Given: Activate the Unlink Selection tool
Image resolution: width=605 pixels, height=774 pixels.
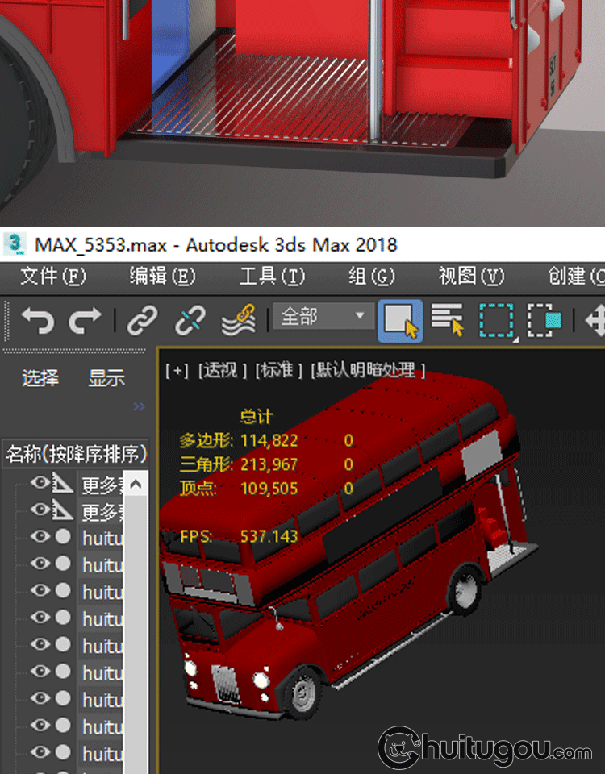Looking at the screenshot, I should pos(190,320).
